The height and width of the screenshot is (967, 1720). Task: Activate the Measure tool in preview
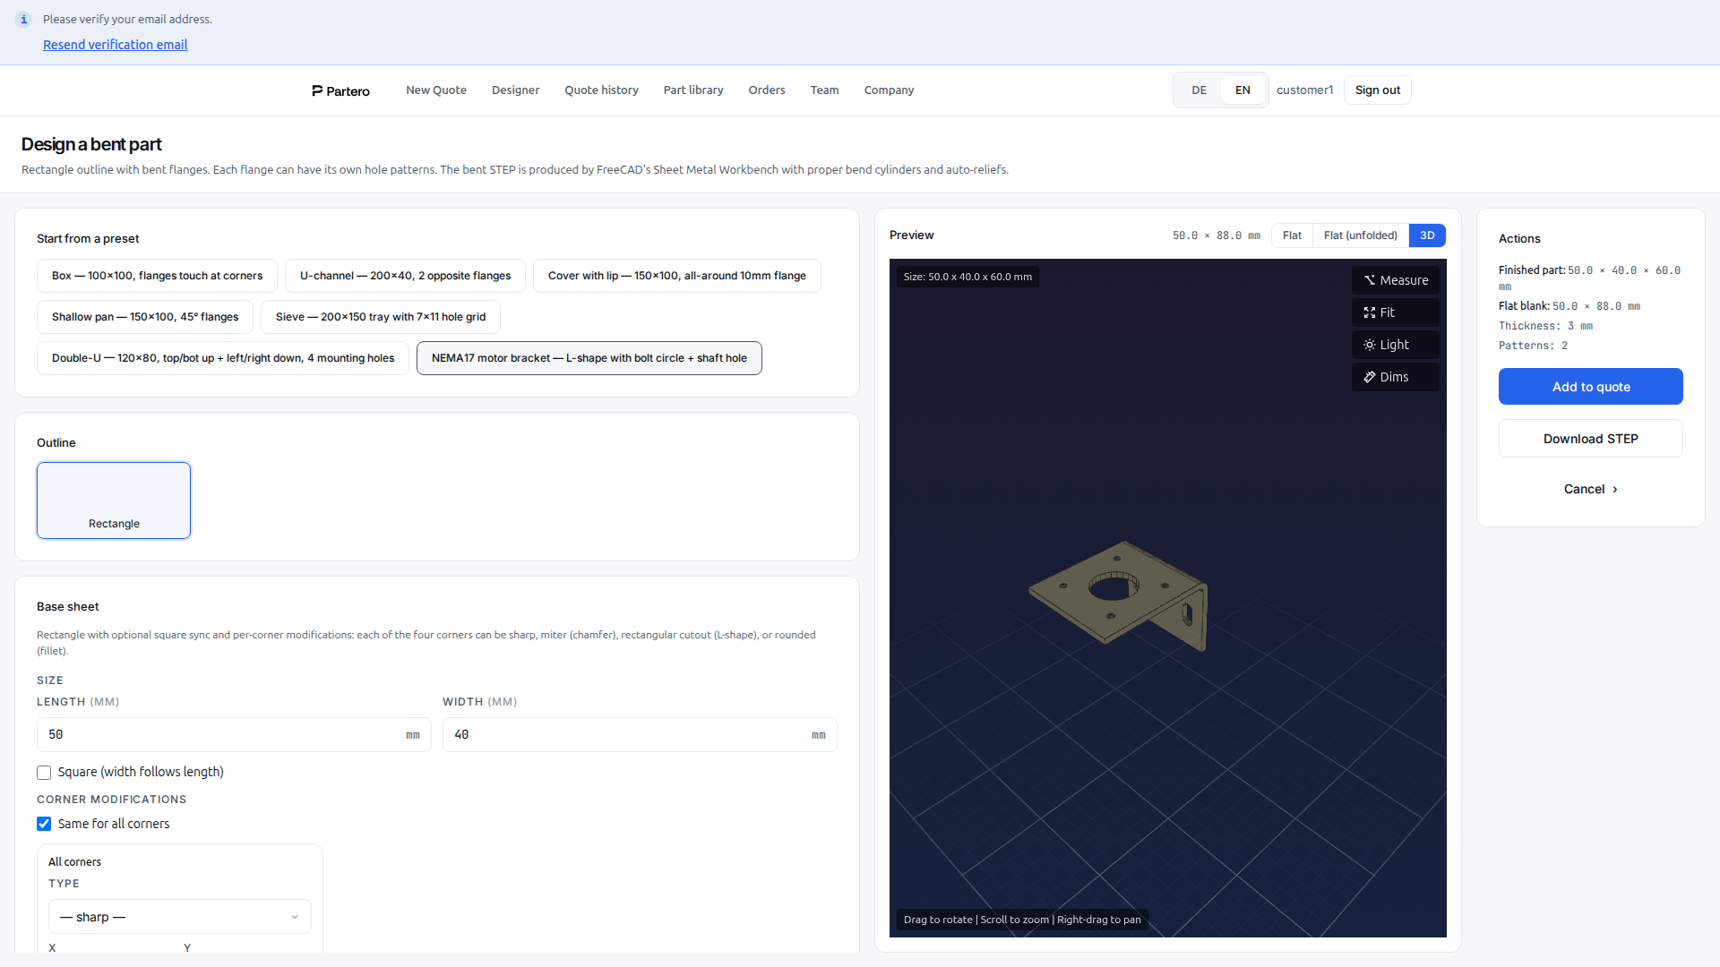tap(1395, 280)
